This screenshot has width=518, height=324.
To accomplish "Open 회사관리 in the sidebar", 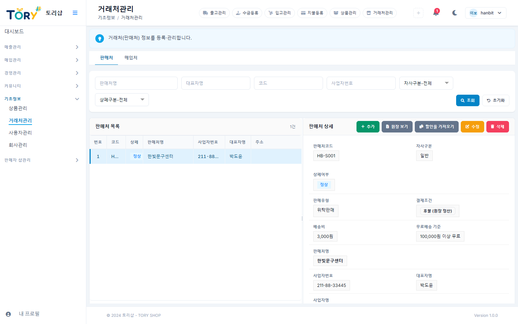I will [18, 145].
